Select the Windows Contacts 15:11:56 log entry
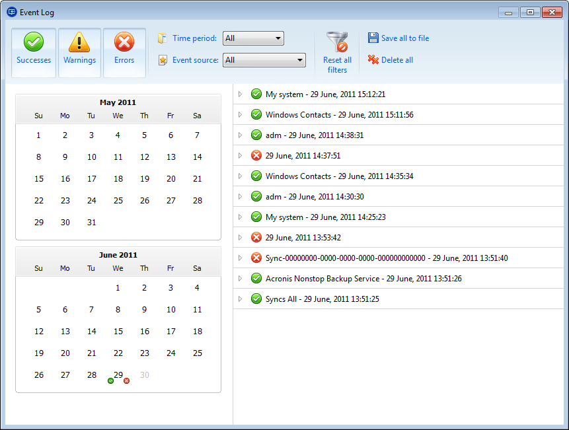 (339, 115)
